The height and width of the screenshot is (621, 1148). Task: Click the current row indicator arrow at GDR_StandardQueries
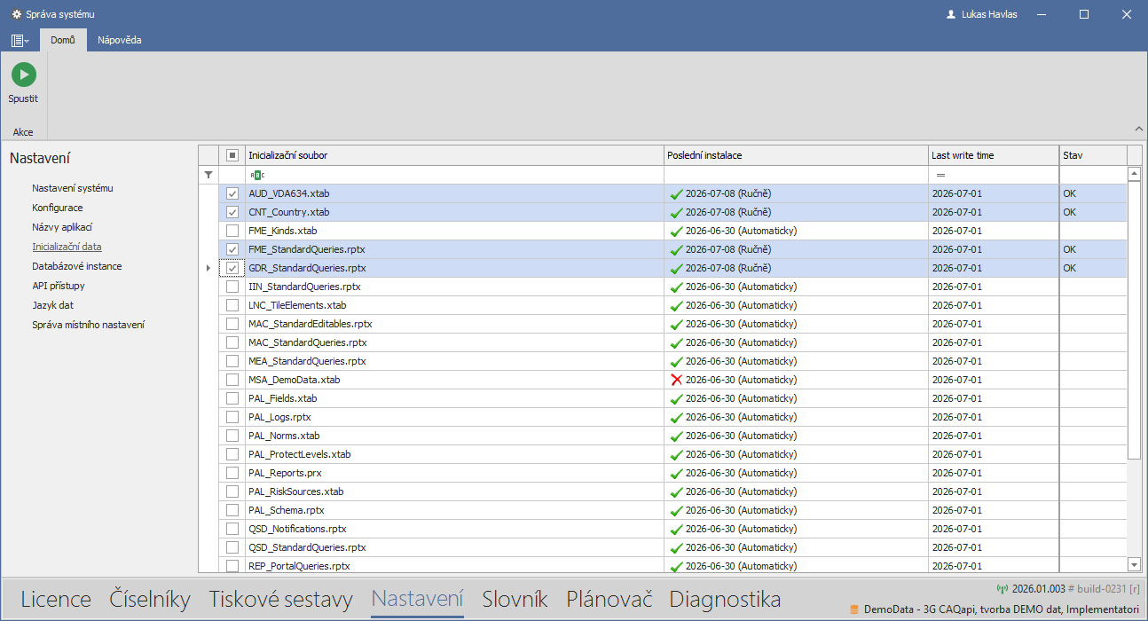tap(208, 268)
